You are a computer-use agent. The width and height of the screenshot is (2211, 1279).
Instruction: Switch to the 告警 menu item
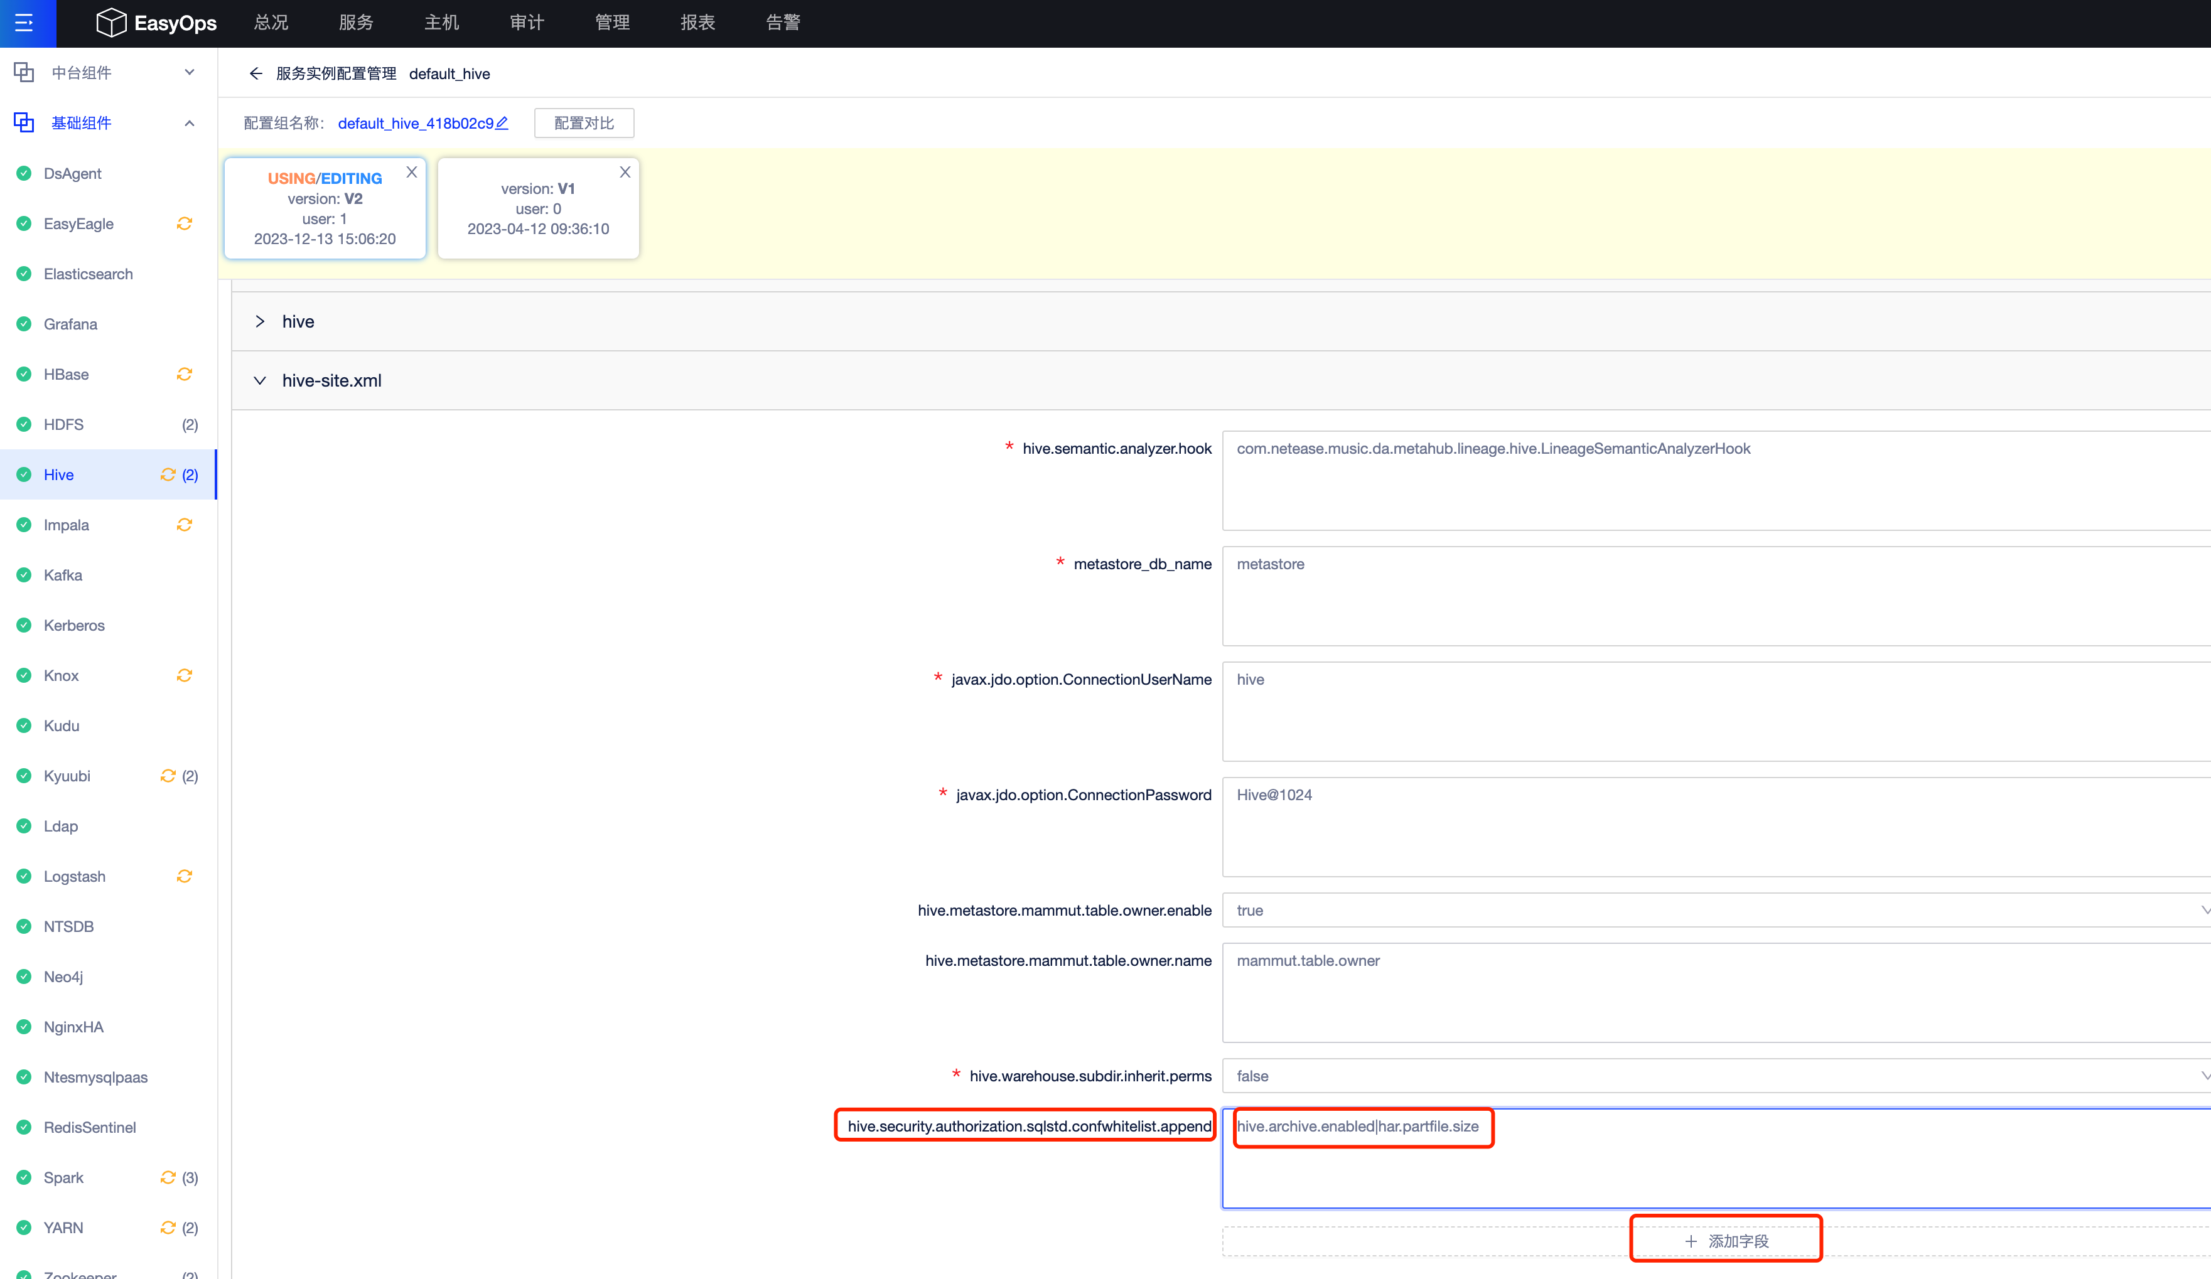click(x=781, y=23)
